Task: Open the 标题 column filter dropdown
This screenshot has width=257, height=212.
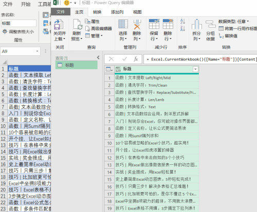Action: coord(195,69)
